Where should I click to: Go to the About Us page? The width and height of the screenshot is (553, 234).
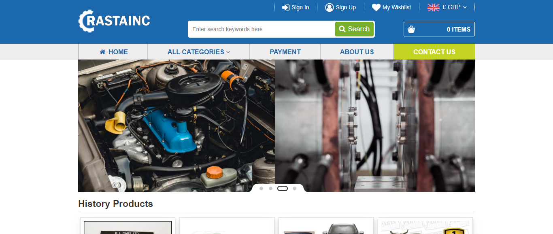[x=357, y=52]
